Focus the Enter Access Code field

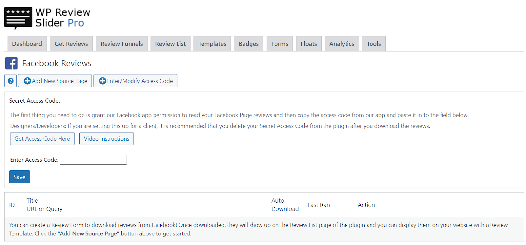click(x=93, y=160)
